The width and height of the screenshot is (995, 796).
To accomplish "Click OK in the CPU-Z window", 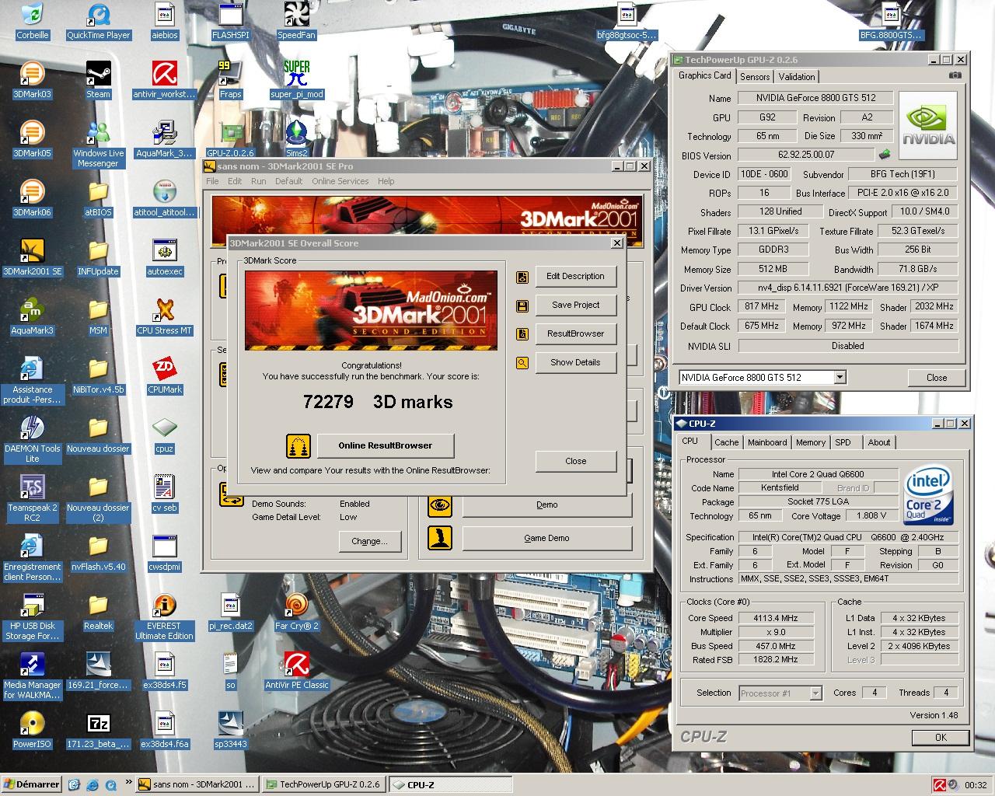I will pyautogui.click(x=941, y=738).
